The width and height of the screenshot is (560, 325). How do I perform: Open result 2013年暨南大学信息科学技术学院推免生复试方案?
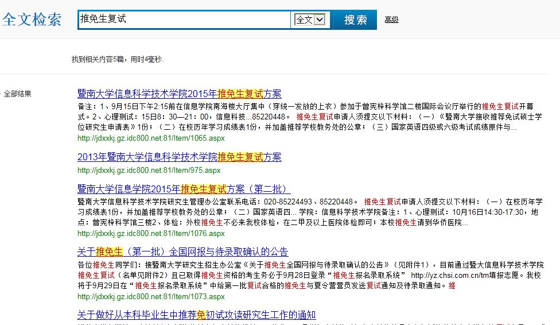[x=179, y=157]
